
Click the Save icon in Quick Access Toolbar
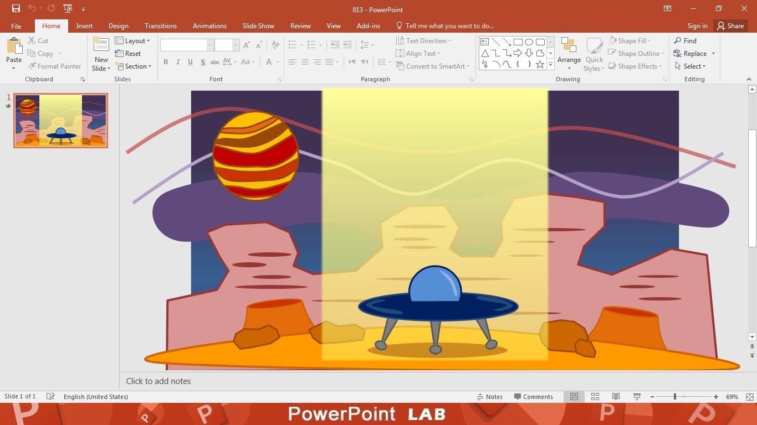point(16,9)
